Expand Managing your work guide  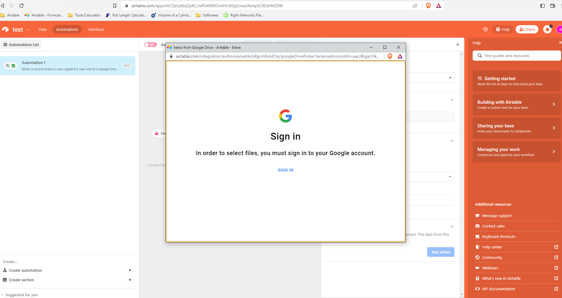point(517,152)
